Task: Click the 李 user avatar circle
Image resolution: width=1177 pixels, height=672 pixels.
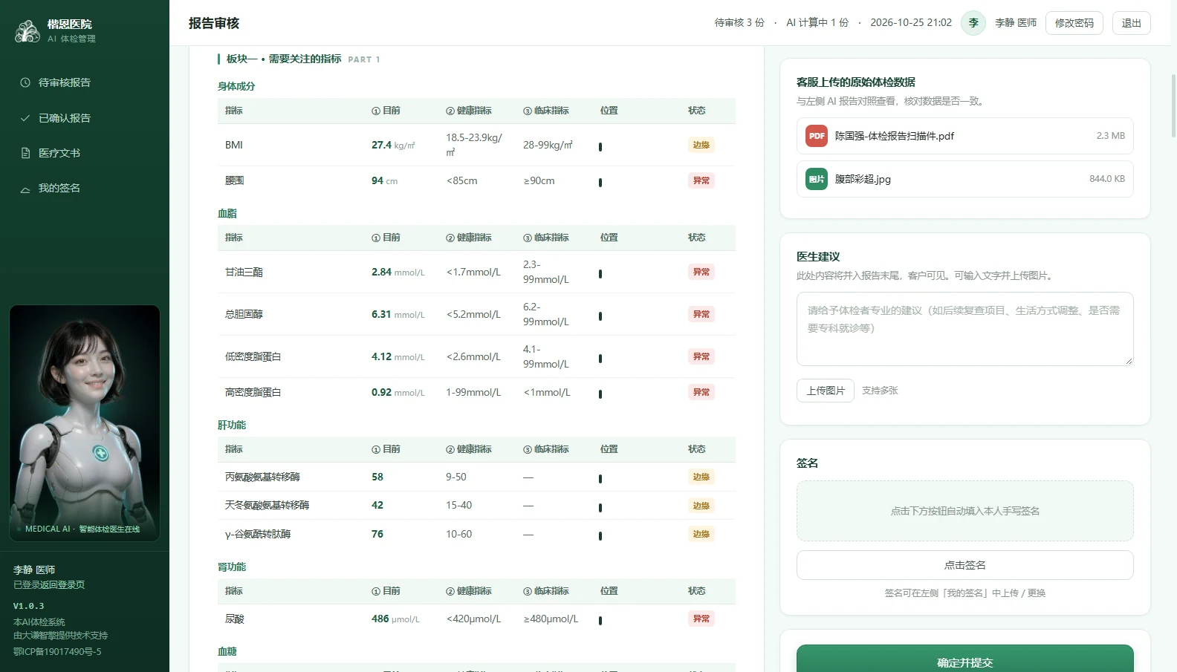Action: coord(973,23)
